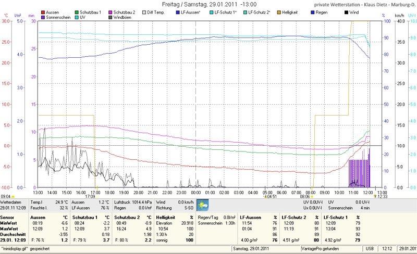Click the grey Diff Temp. legend square
Image resolution: width=417 pixels, height=254 pixels.
click(x=144, y=11)
